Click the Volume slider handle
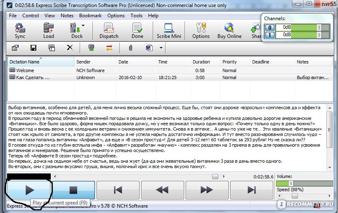The image size is (338, 213). pos(291,183)
